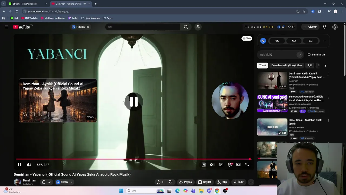Select the İlgili filter chip
Screen dimensions: 346x195
[310, 65]
